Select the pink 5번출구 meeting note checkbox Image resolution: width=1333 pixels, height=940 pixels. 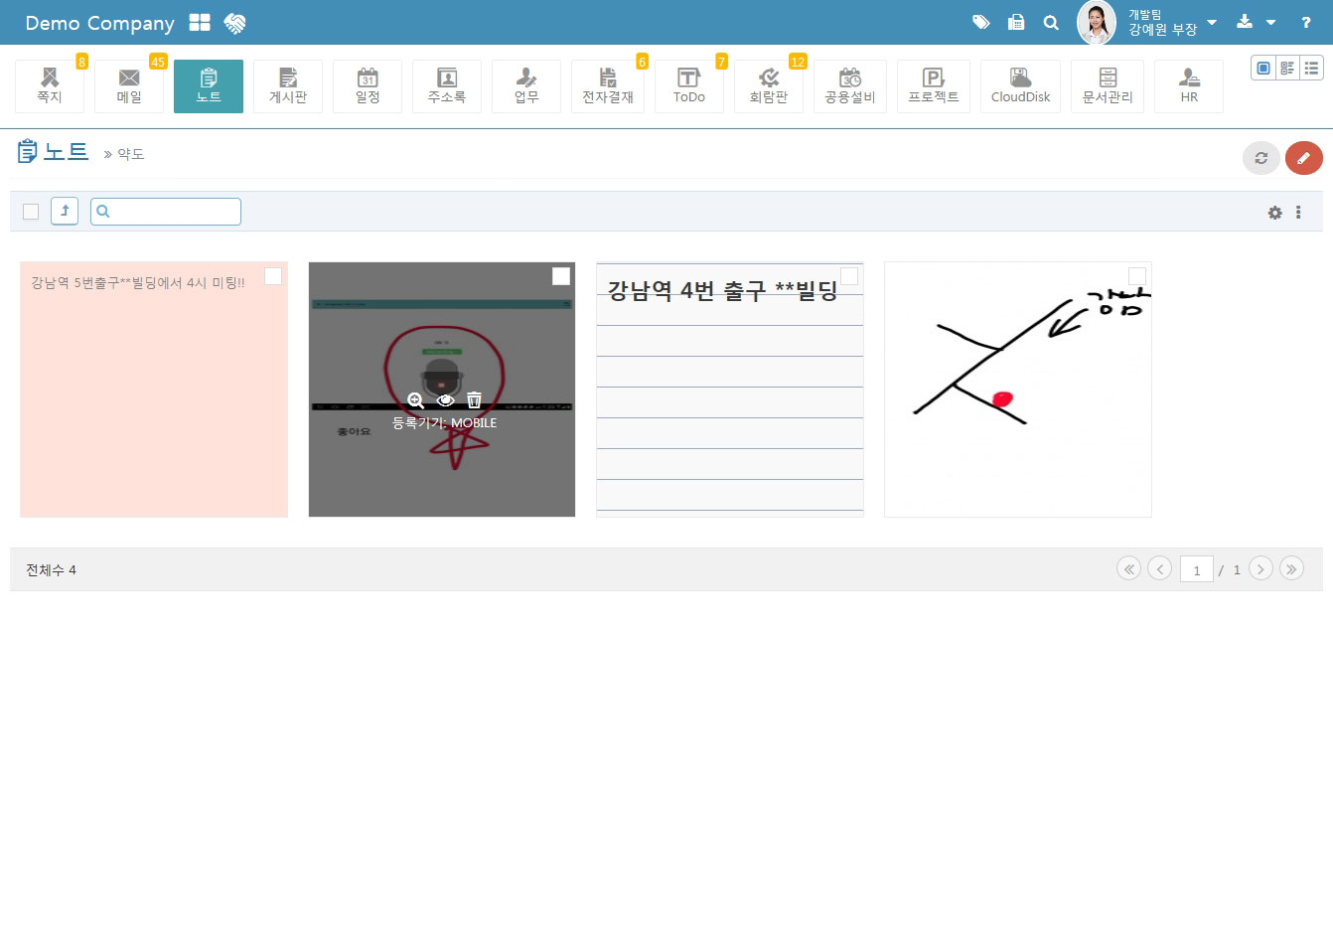tap(273, 276)
